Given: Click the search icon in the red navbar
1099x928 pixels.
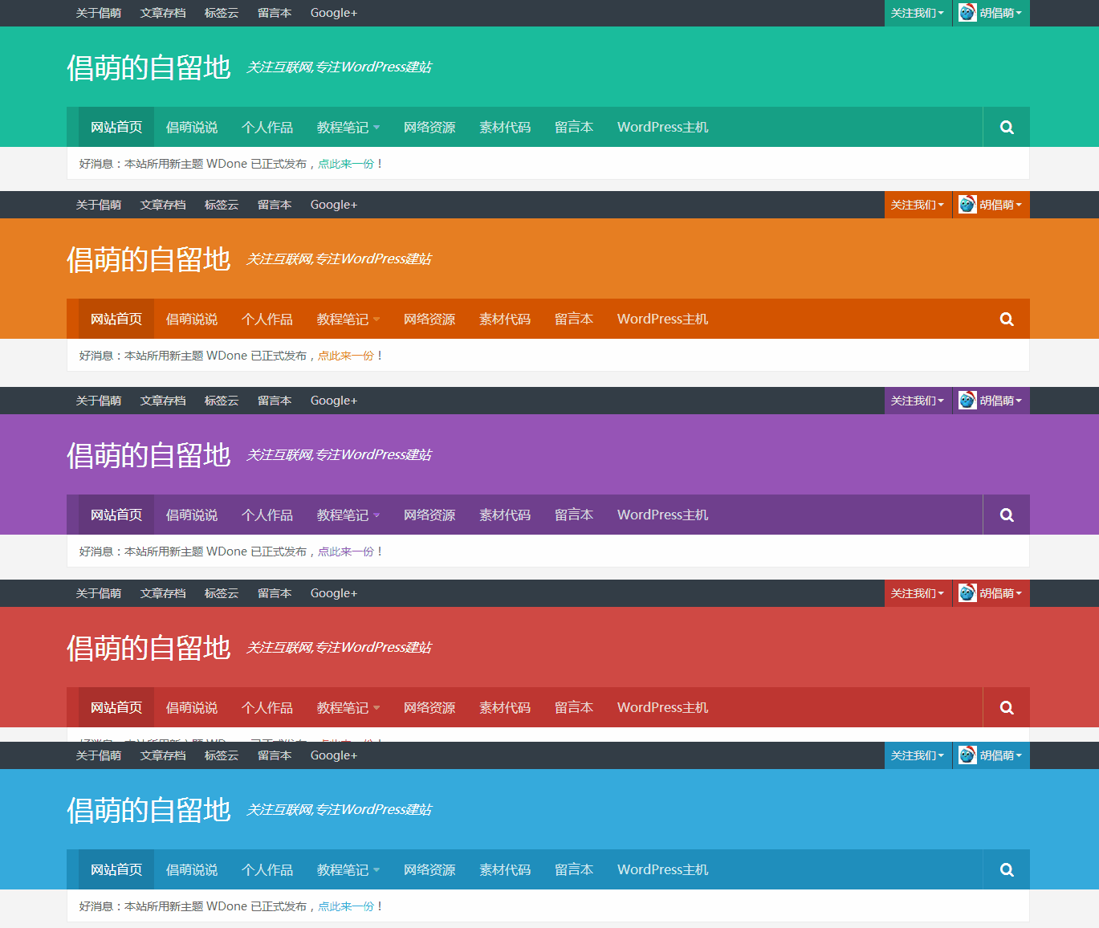Looking at the screenshot, I should click(1007, 708).
